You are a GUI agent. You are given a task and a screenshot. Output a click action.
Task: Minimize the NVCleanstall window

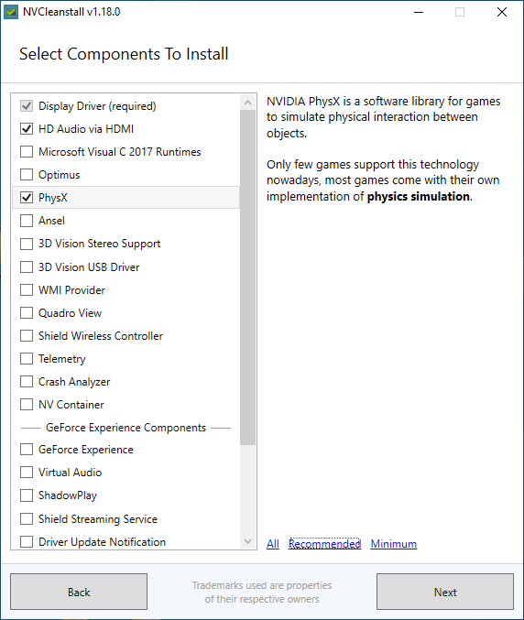click(x=419, y=12)
